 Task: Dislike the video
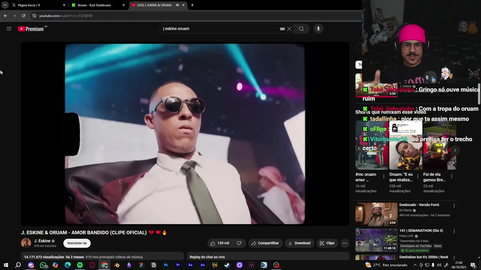point(239,243)
